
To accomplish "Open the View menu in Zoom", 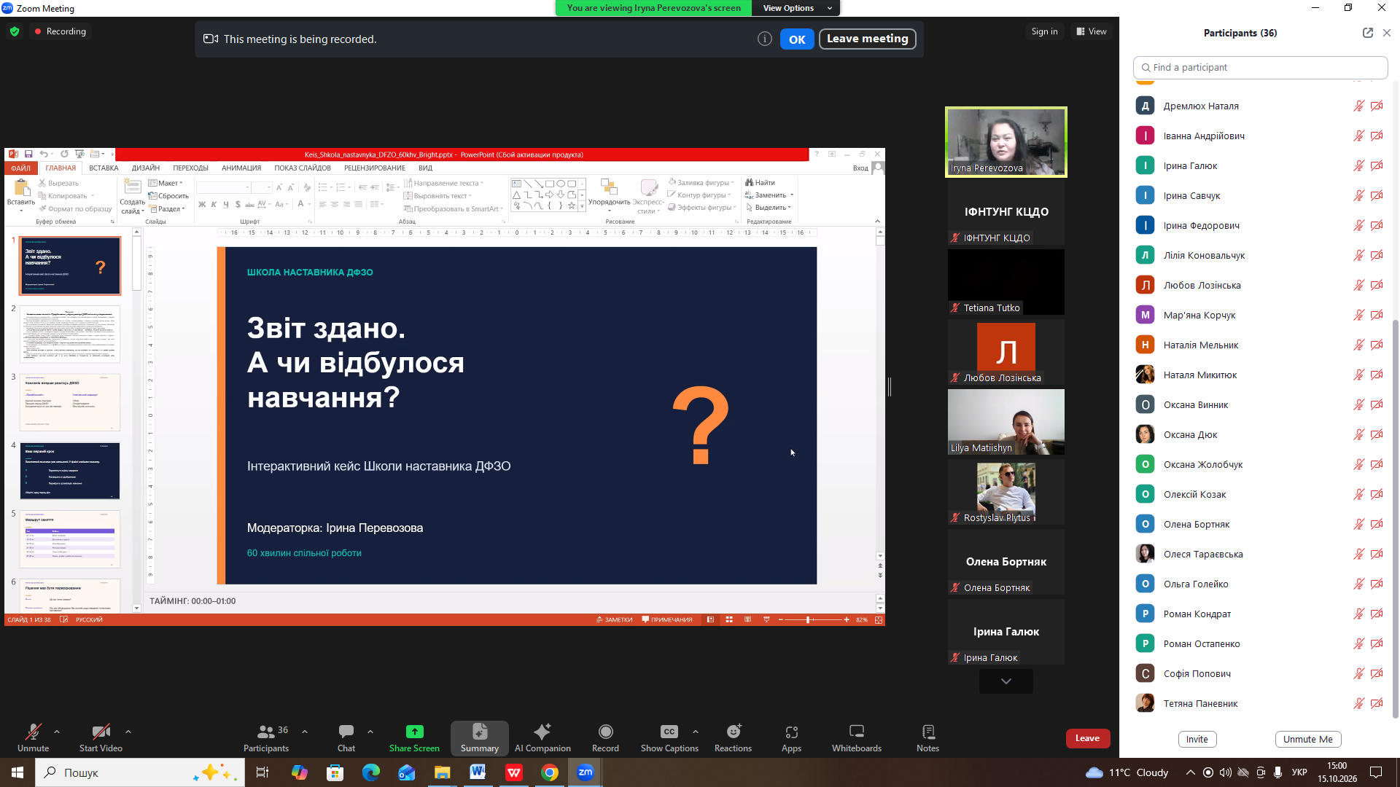I will [x=1092, y=31].
